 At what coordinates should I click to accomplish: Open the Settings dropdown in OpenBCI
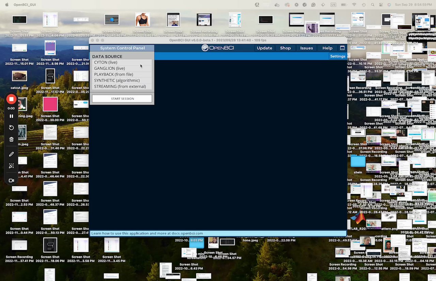(x=338, y=56)
